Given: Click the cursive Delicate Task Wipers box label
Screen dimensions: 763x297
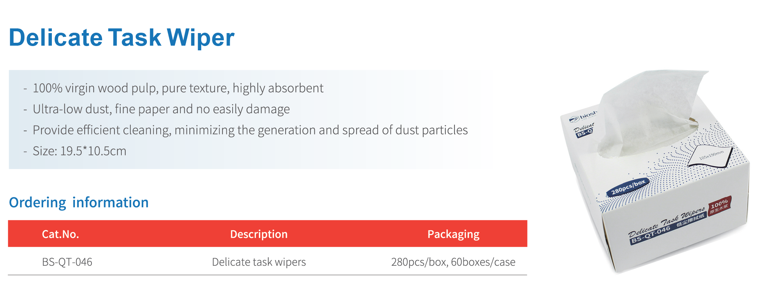Looking at the screenshot, I should (x=666, y=221).
